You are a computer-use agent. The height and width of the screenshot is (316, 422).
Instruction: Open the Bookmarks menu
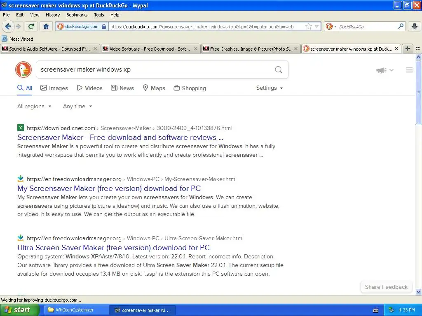pos(77,15)
